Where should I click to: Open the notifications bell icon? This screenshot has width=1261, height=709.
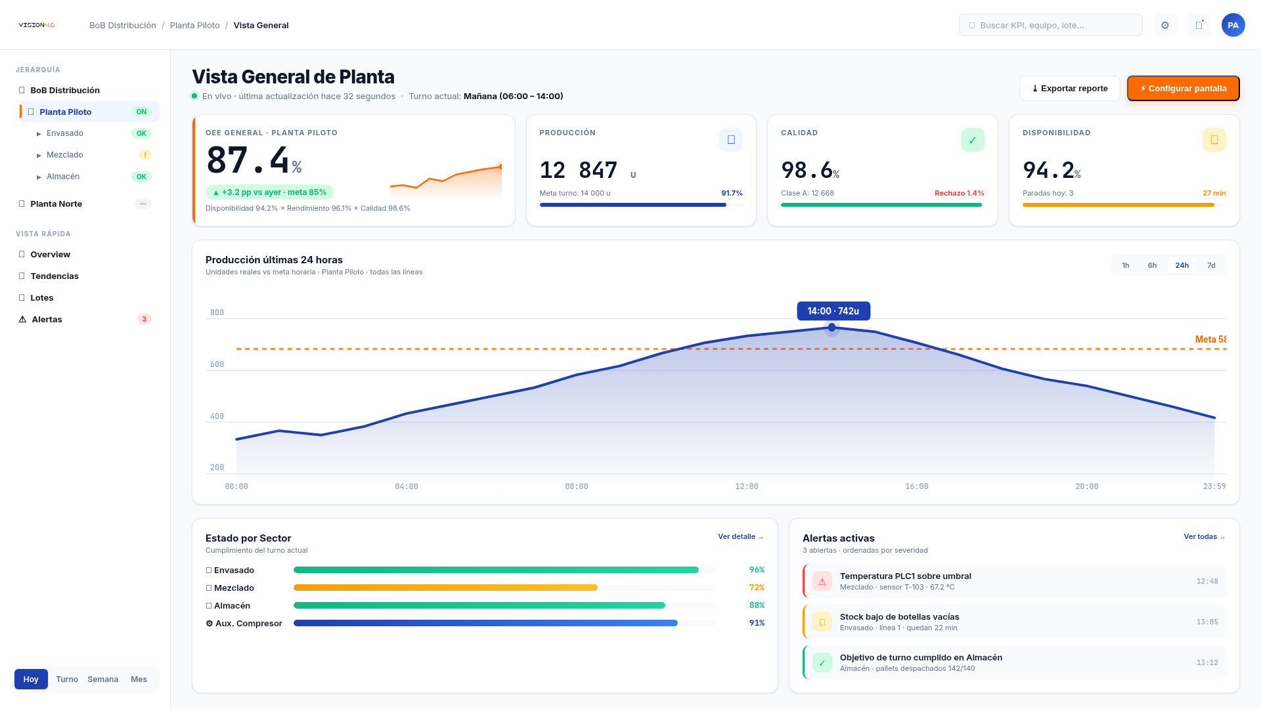(1199, 25)
